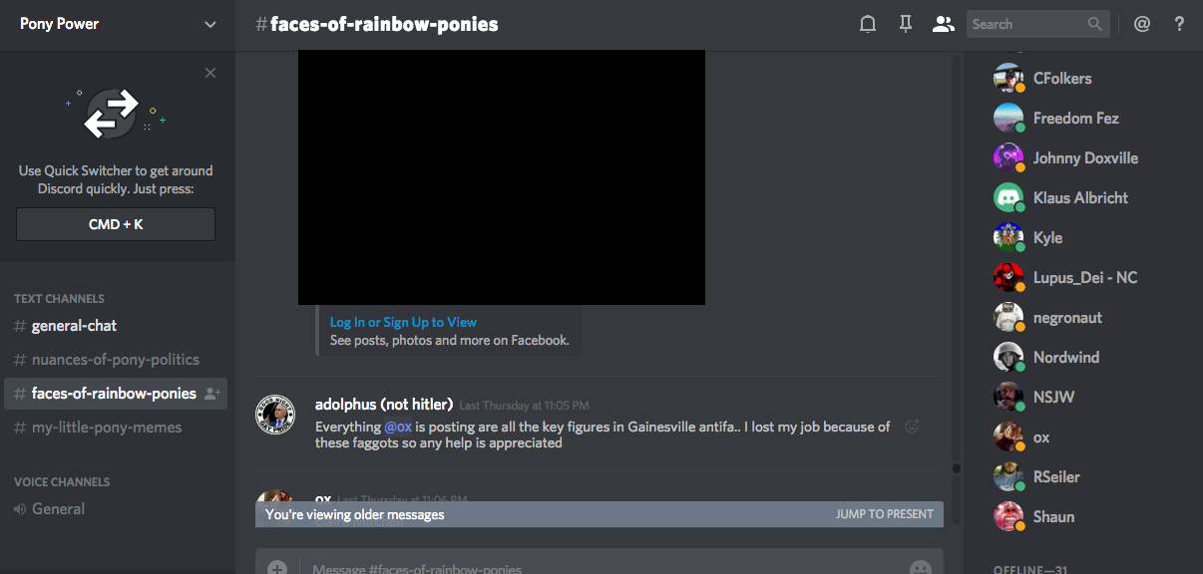Screen dimensions: 1203x574
Task: Click the Search input field
Action: coord(1025,24)
